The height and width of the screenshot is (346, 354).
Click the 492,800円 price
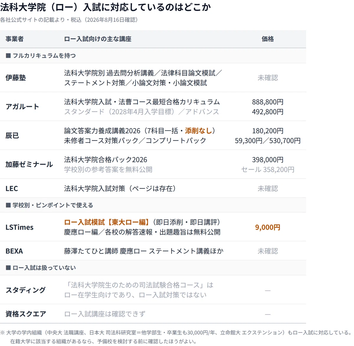point(268,112)
